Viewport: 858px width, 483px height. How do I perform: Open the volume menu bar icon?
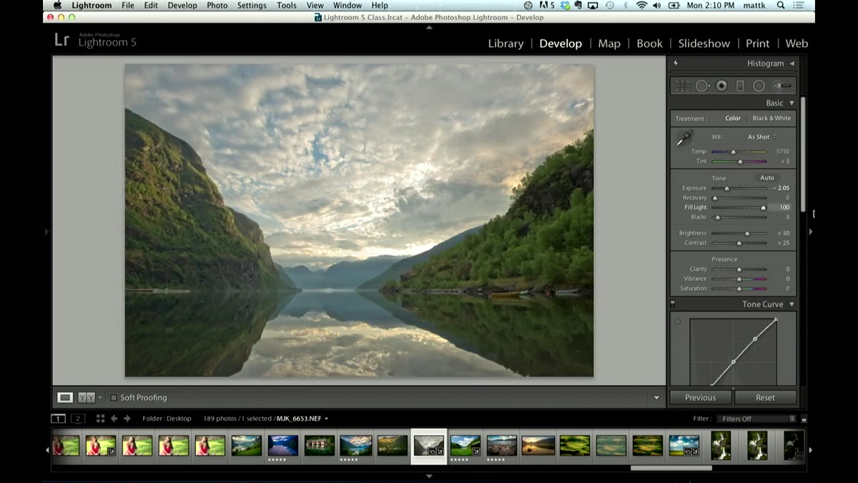(658, 5)
